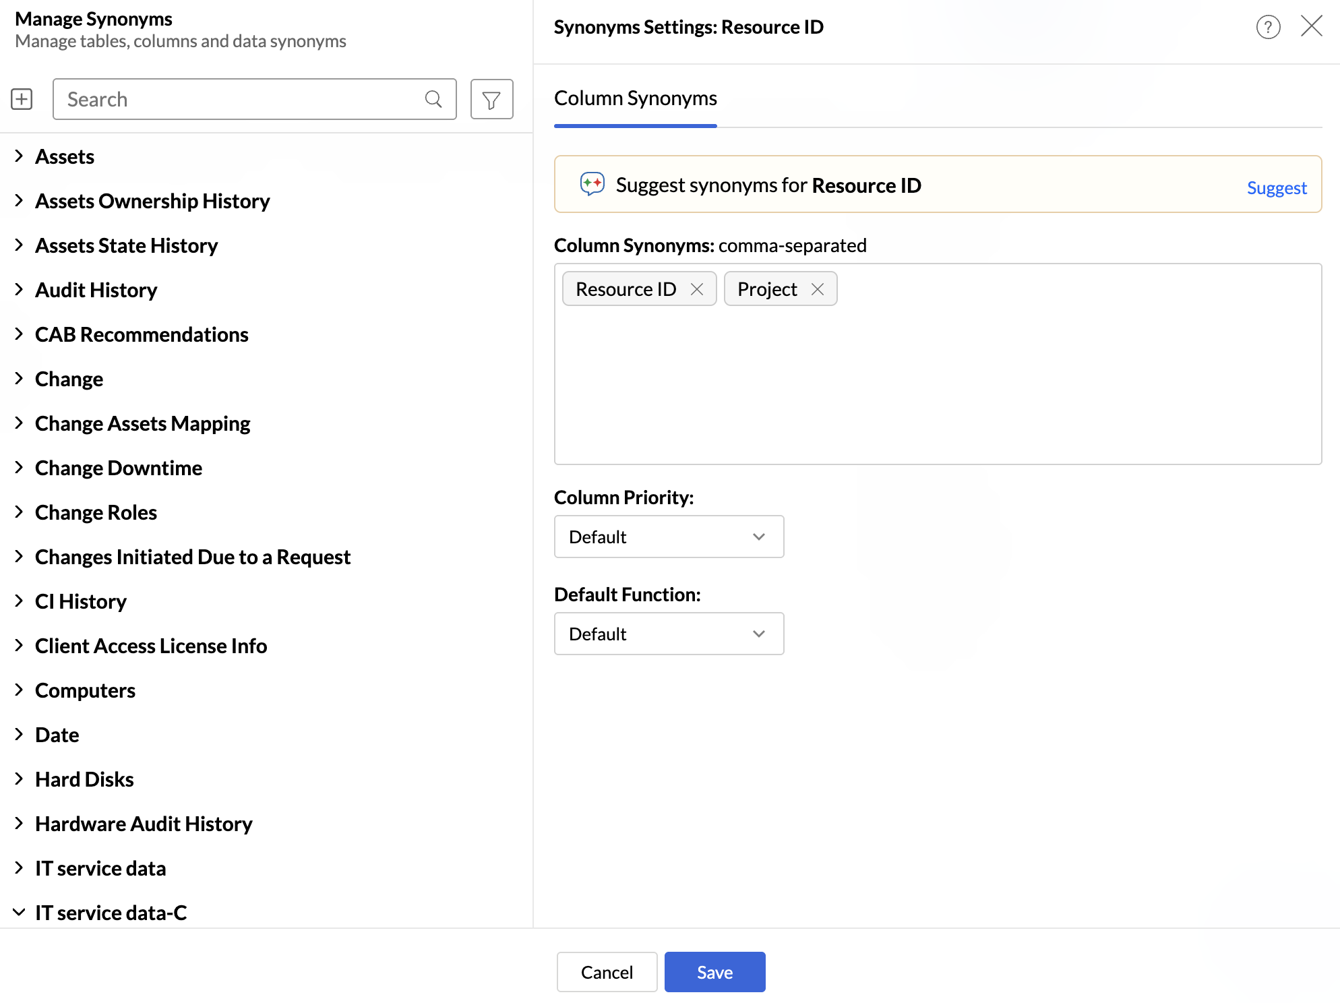Expand the Hard Disks table
Image resolution: width=1340 pixels, height=1003 pixels.
[x=19, y=779]
